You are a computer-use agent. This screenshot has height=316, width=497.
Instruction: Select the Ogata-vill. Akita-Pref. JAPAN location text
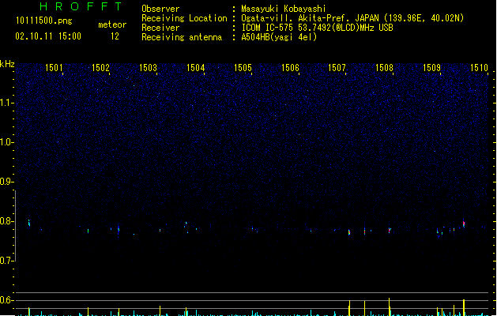point(352,18)
